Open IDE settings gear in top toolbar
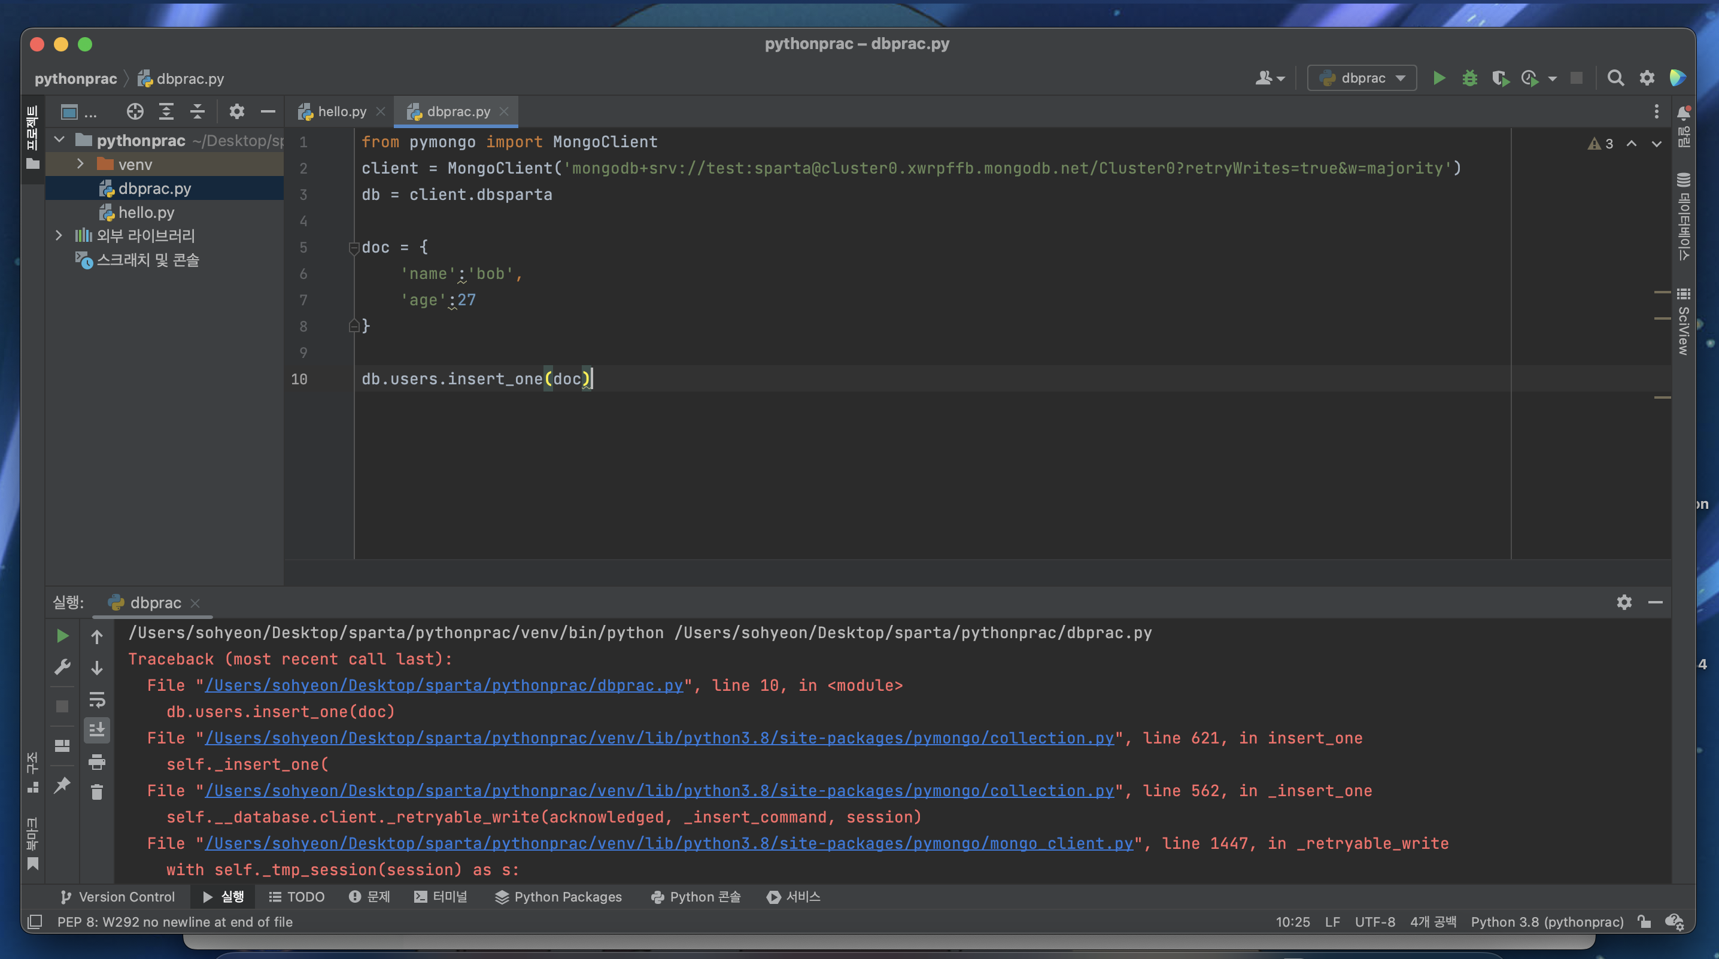The height and width of the screenshot is (959, 1719). [x=1647, y=78]
